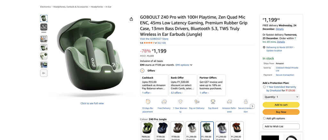Open the Quantity dropdown
Image resolution: width=328 pixels, height=140 pixels.
click(281, 97)
